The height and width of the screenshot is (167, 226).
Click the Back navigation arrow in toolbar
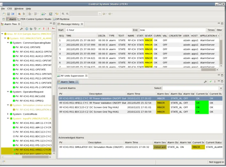click(104, 14)
